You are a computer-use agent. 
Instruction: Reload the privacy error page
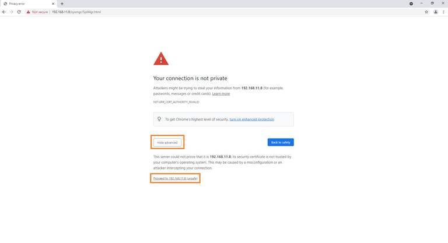coord(19,12)
